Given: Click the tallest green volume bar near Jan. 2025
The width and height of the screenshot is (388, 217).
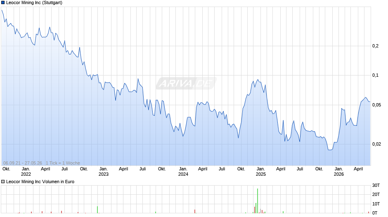Looking at the screenshot, I should tap(258, 201).
